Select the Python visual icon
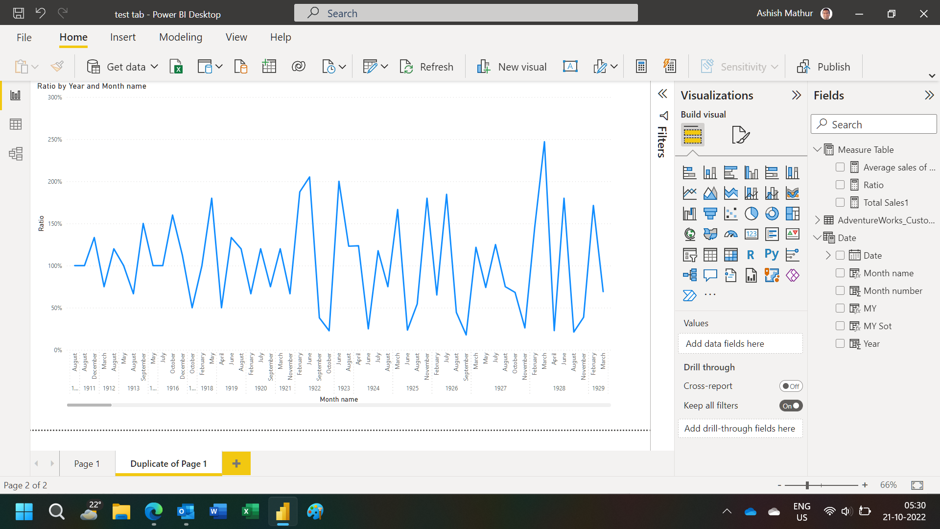The height and width of the screenshot is (529, 940). point(772,255)
